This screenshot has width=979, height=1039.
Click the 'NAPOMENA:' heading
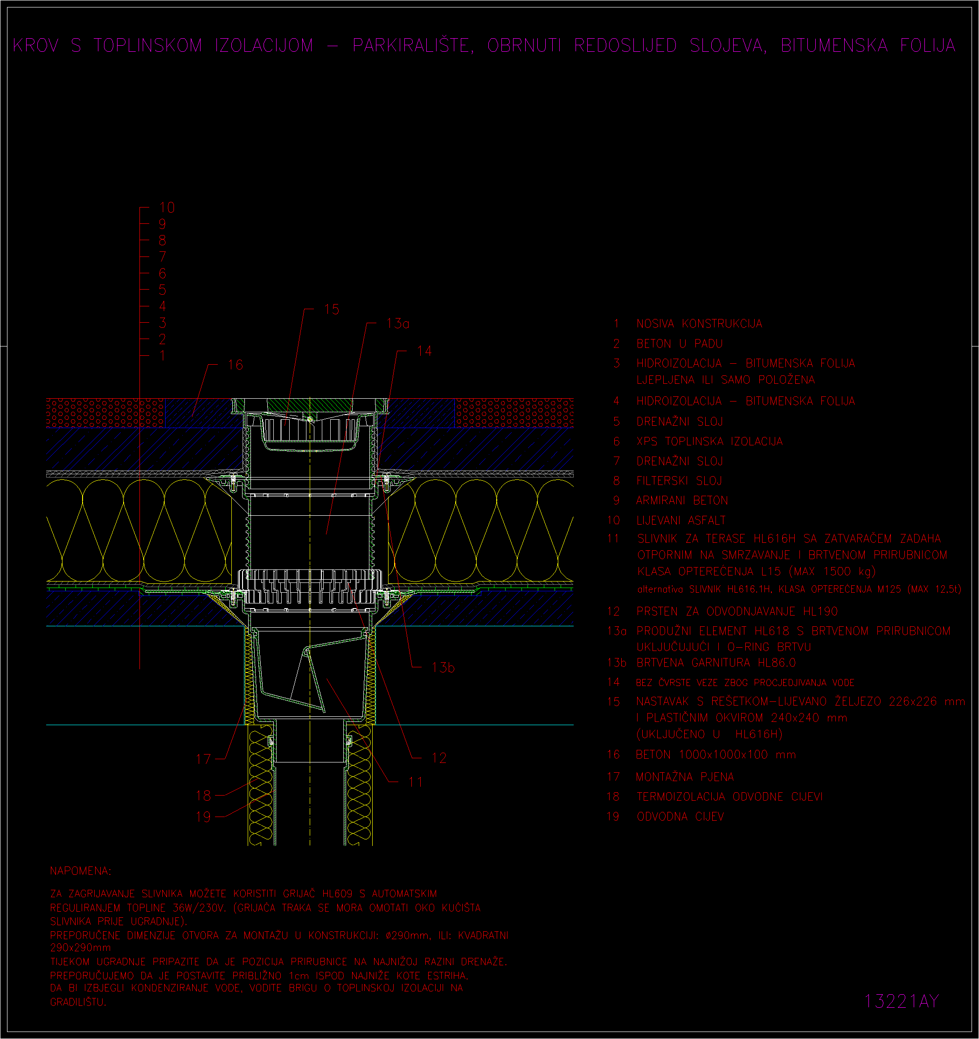[x=81, y=871]
